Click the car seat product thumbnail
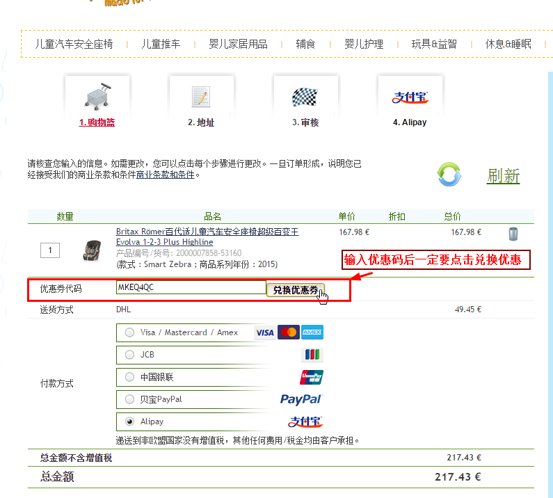This screenshot has width=553, height=498. [x=91, y=250]
